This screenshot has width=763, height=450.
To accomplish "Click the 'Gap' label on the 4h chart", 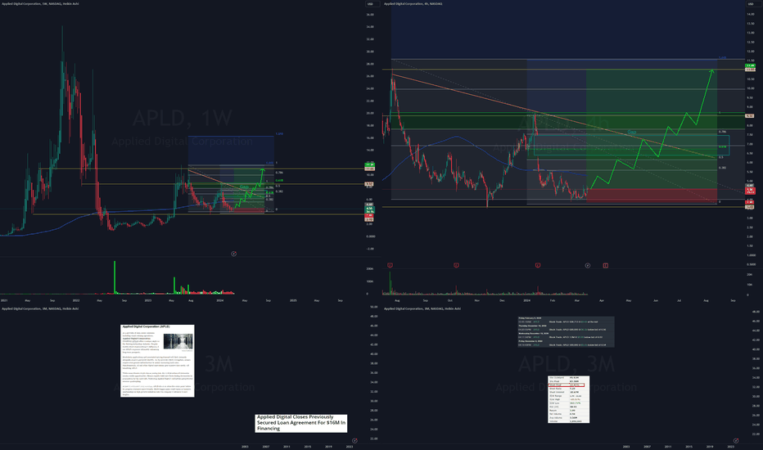I will coord(632,133).
